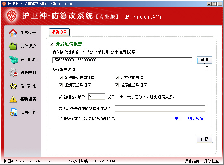Select the 报警设置 sidebar label

(x=28, y=99)
